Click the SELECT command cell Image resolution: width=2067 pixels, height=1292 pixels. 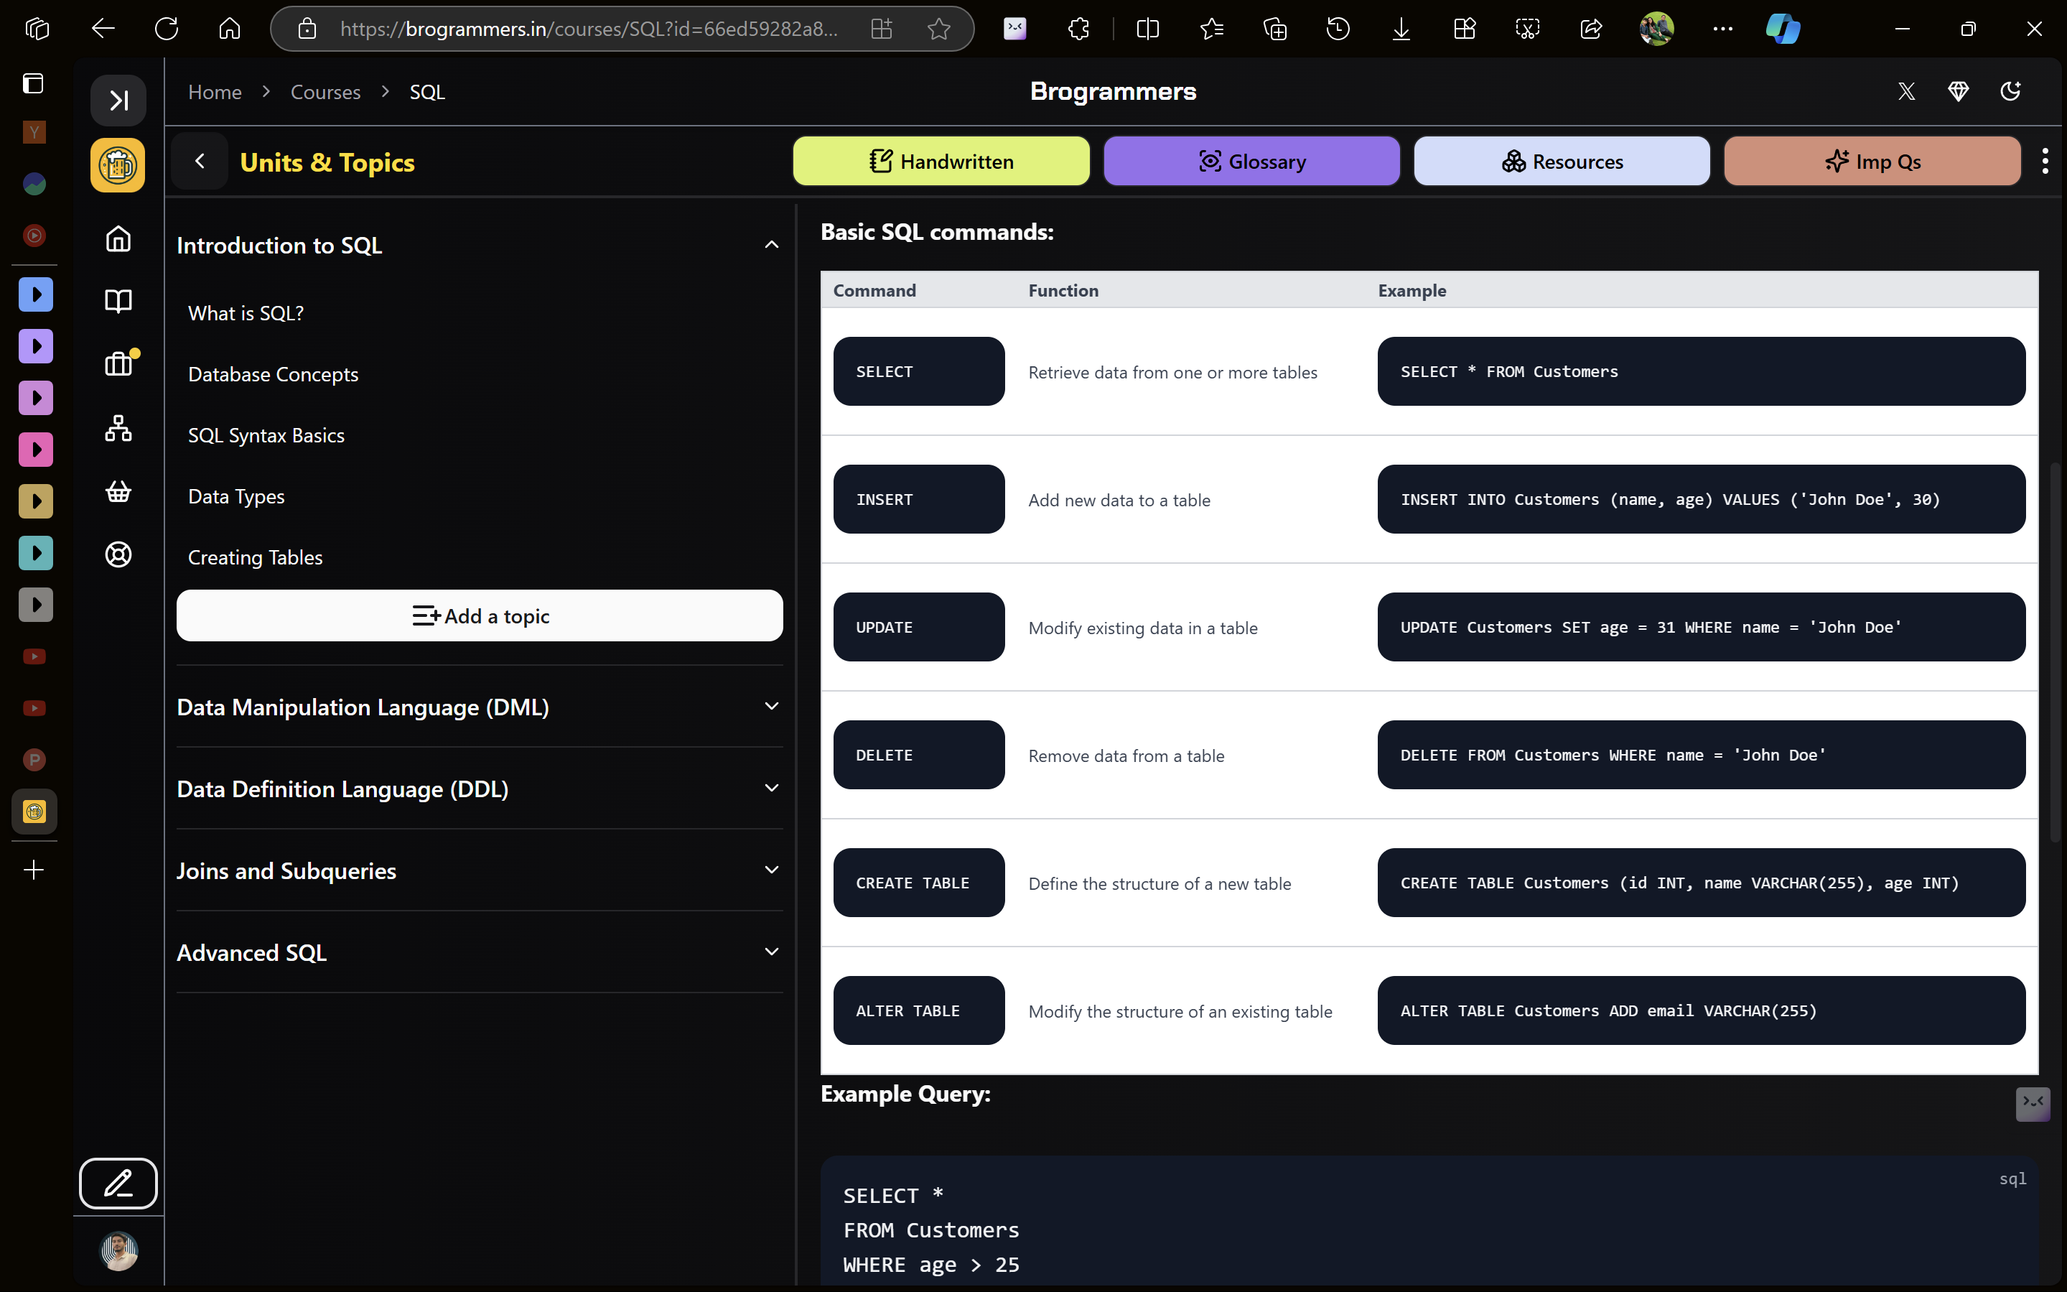pyautogui.click(x=918, y=371)
